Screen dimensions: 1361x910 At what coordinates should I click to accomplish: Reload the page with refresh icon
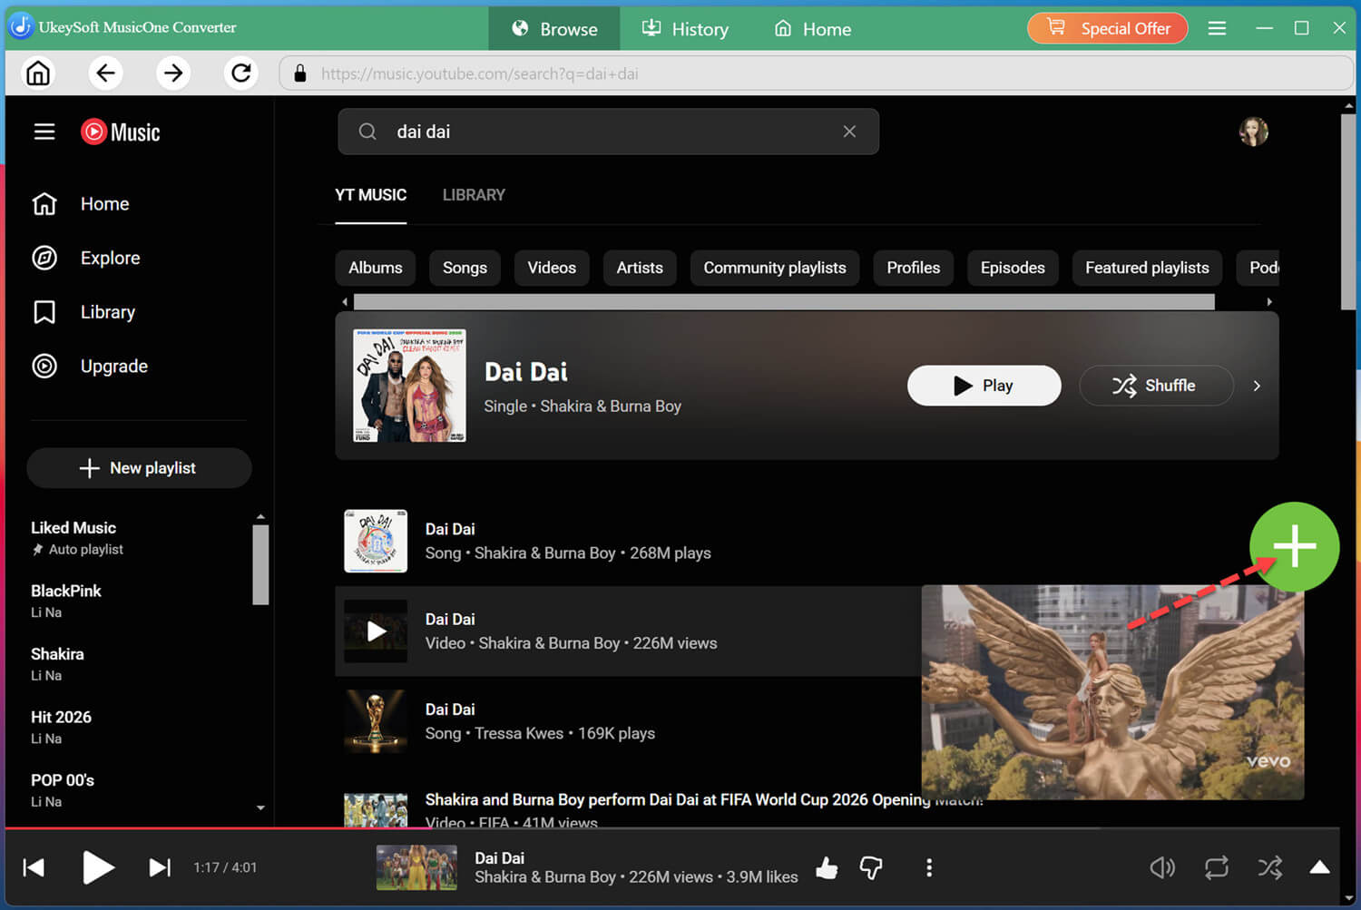240,73
